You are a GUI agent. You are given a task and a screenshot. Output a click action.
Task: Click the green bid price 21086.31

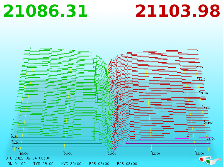tap(45, 11)
